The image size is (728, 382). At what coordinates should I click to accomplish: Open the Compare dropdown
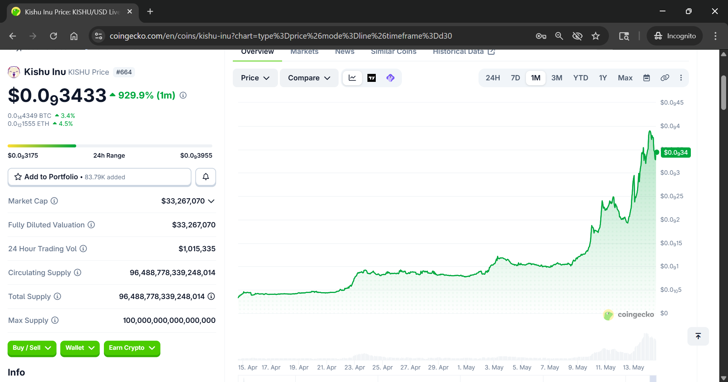click(309, 78)
